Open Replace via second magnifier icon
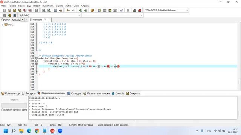The width and height of the screenshot is (241, 135). (x=49, y=10)
